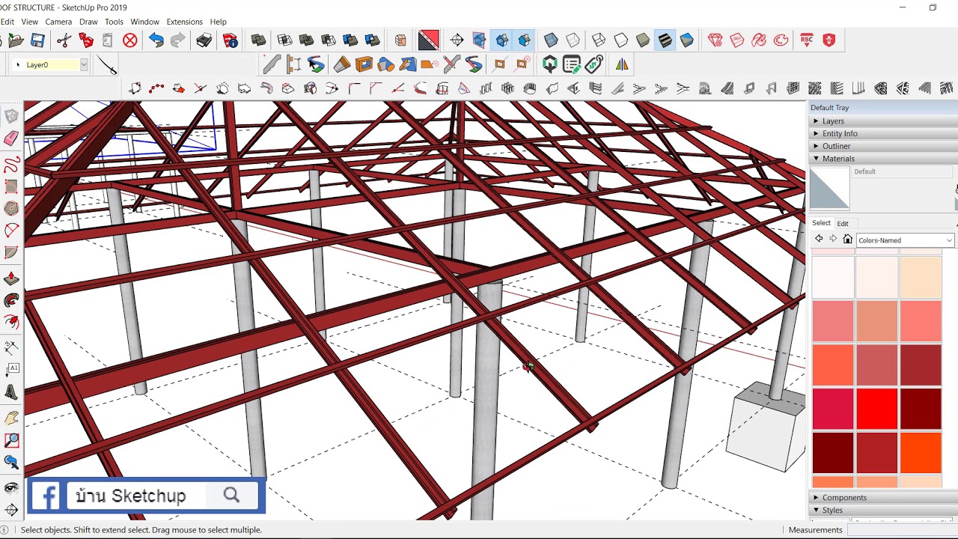
Task: Switch to the Edit tab in Materials
Action: coord(843,224)
